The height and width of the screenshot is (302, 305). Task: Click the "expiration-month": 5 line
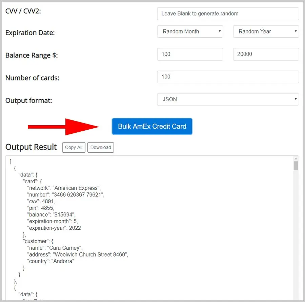[53, 221]
